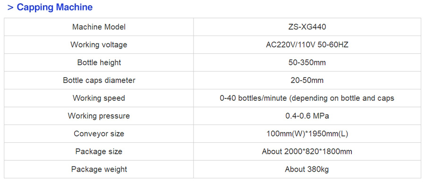Image resolution: width=425 pixels, height=193 pixels.
Task: Click the 0.4-0.6 MPa pressure value
Action: click(x=307, y=116)
